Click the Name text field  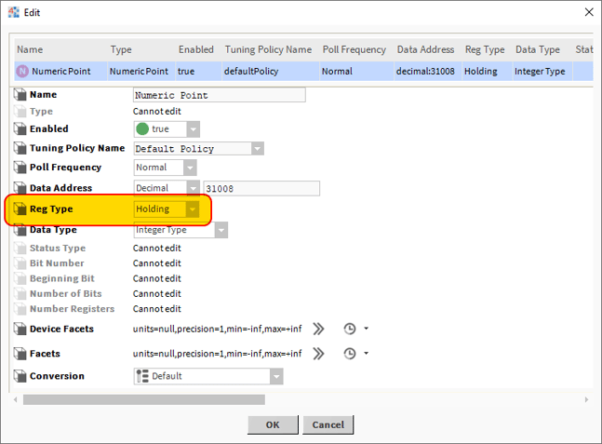coord(220,95)
